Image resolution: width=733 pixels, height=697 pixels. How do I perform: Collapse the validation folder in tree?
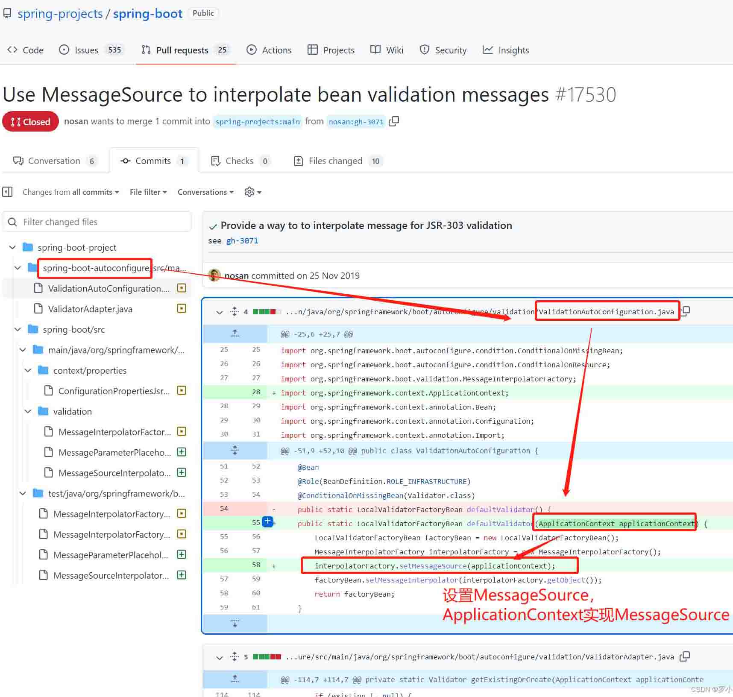28,411
